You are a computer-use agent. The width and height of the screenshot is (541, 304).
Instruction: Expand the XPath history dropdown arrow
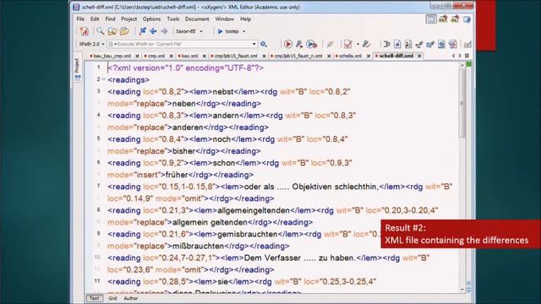254,44
